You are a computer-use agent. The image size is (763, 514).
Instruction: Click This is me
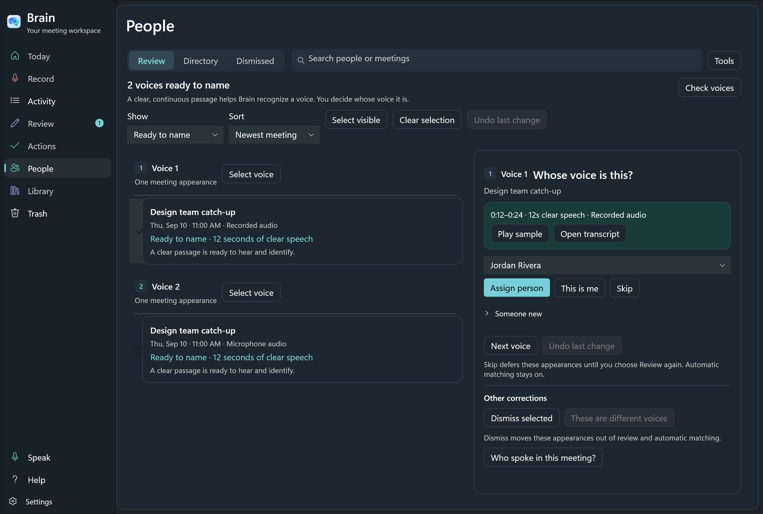(x=580, y=288)
